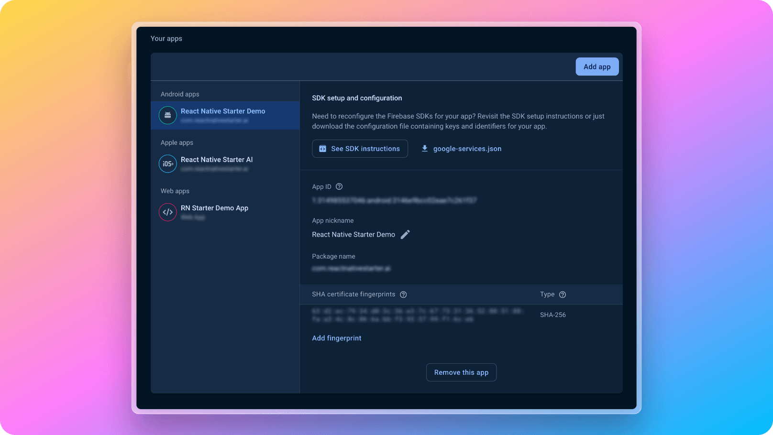Click the Your apps heading

(x=166, y=38)
